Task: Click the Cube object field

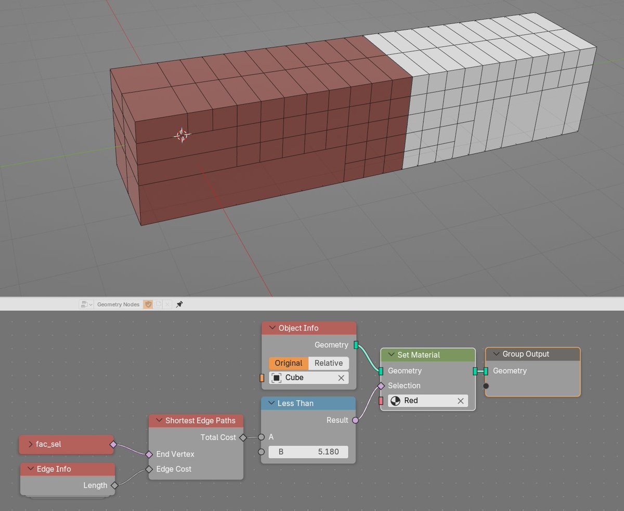Action: pyautogui.click(x=309, y=378)
